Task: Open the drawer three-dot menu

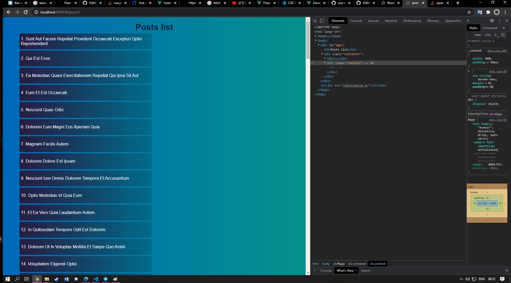Action: click(315, 271)
